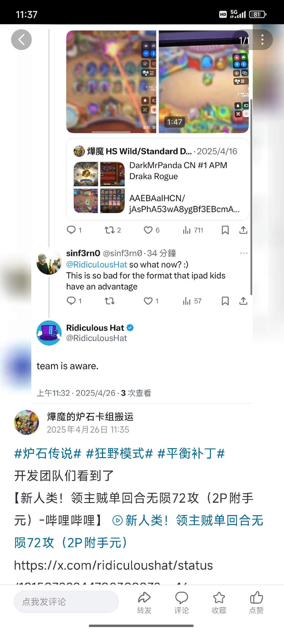This screenshot has width=284, height=632.
Task: Open 燁魔的炉石卡组搬运 profile avatar
Action: [x=26, y=422]
